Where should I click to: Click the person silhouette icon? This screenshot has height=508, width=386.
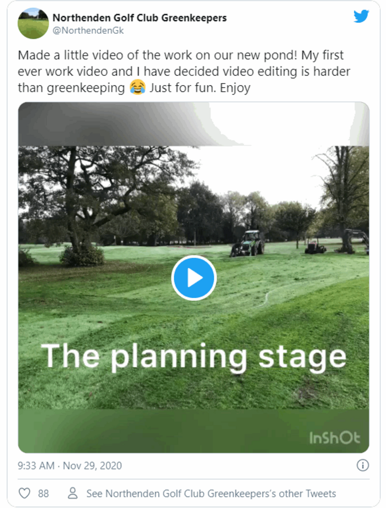pos(73,493)
